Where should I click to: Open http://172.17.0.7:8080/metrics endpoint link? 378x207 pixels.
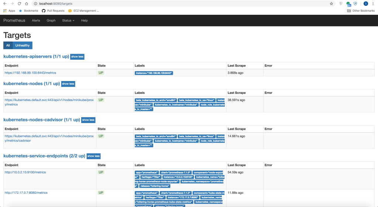[x=26, y=193]
